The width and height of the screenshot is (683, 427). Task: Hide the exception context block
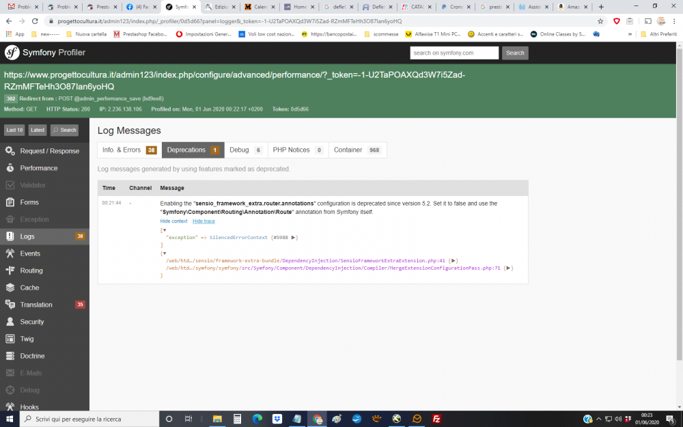point(173,221)
